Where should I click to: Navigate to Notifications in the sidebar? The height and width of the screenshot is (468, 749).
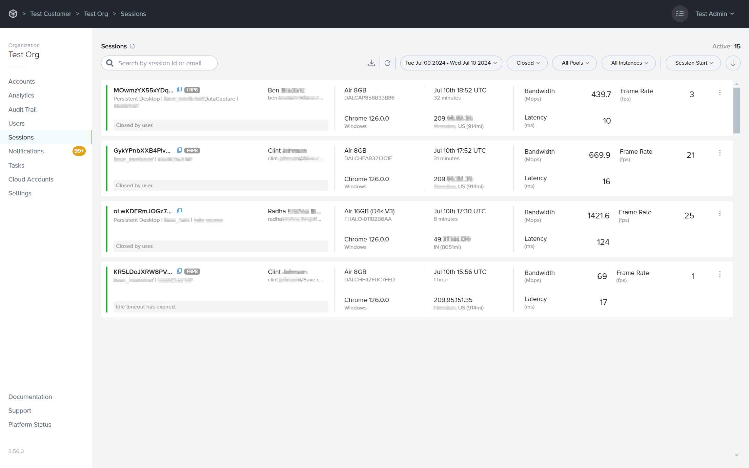coord(26,151)
